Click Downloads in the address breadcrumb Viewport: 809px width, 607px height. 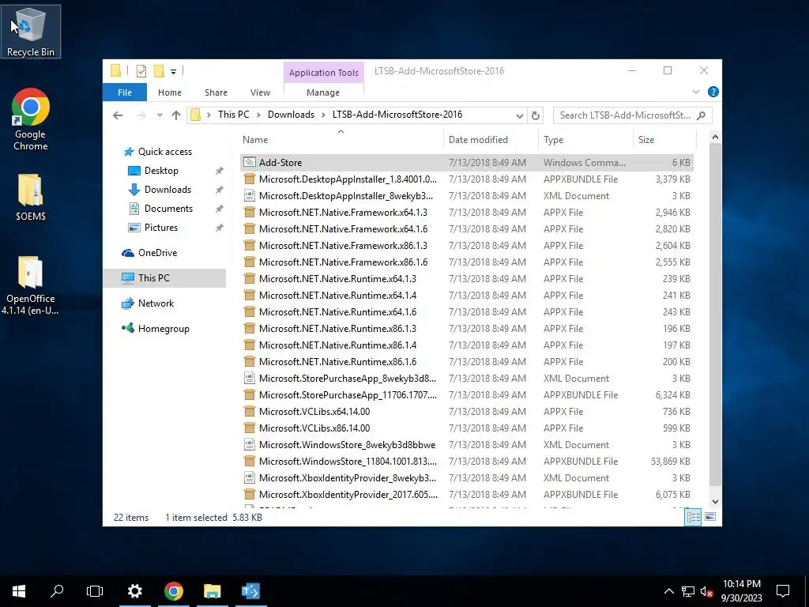click(291, 115)
